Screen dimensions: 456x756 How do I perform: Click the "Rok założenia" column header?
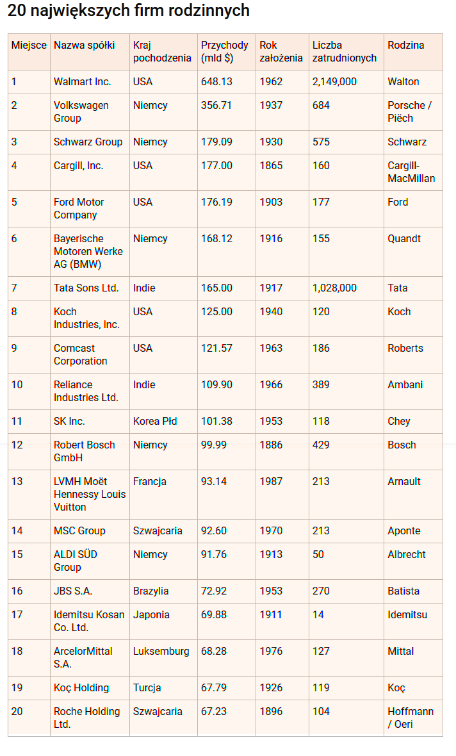coord(281,51)
